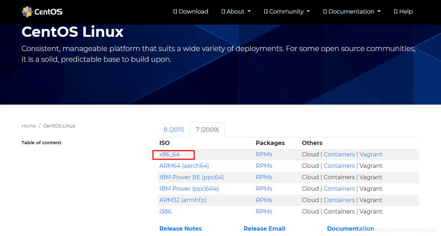This screenshot has height=236, width=441.
Task: Open RPMs in the IBM Power BE row
Action: click(x=264, y=177)
